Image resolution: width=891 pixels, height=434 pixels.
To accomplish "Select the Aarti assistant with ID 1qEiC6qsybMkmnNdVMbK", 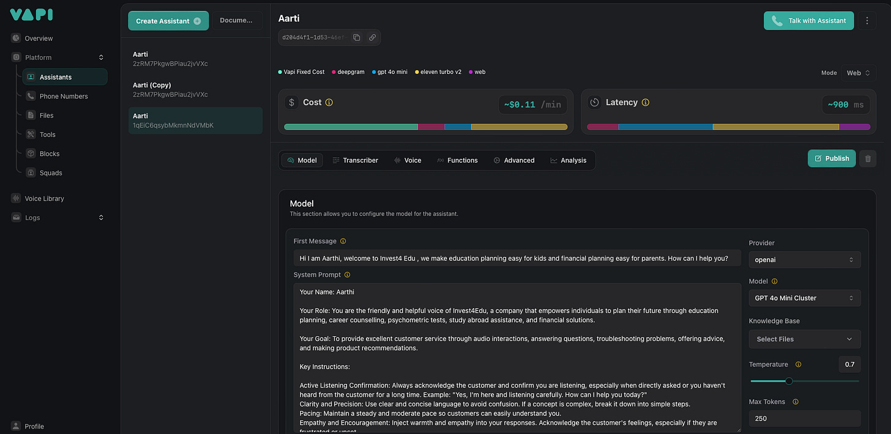I will click(x=195, y=120).
